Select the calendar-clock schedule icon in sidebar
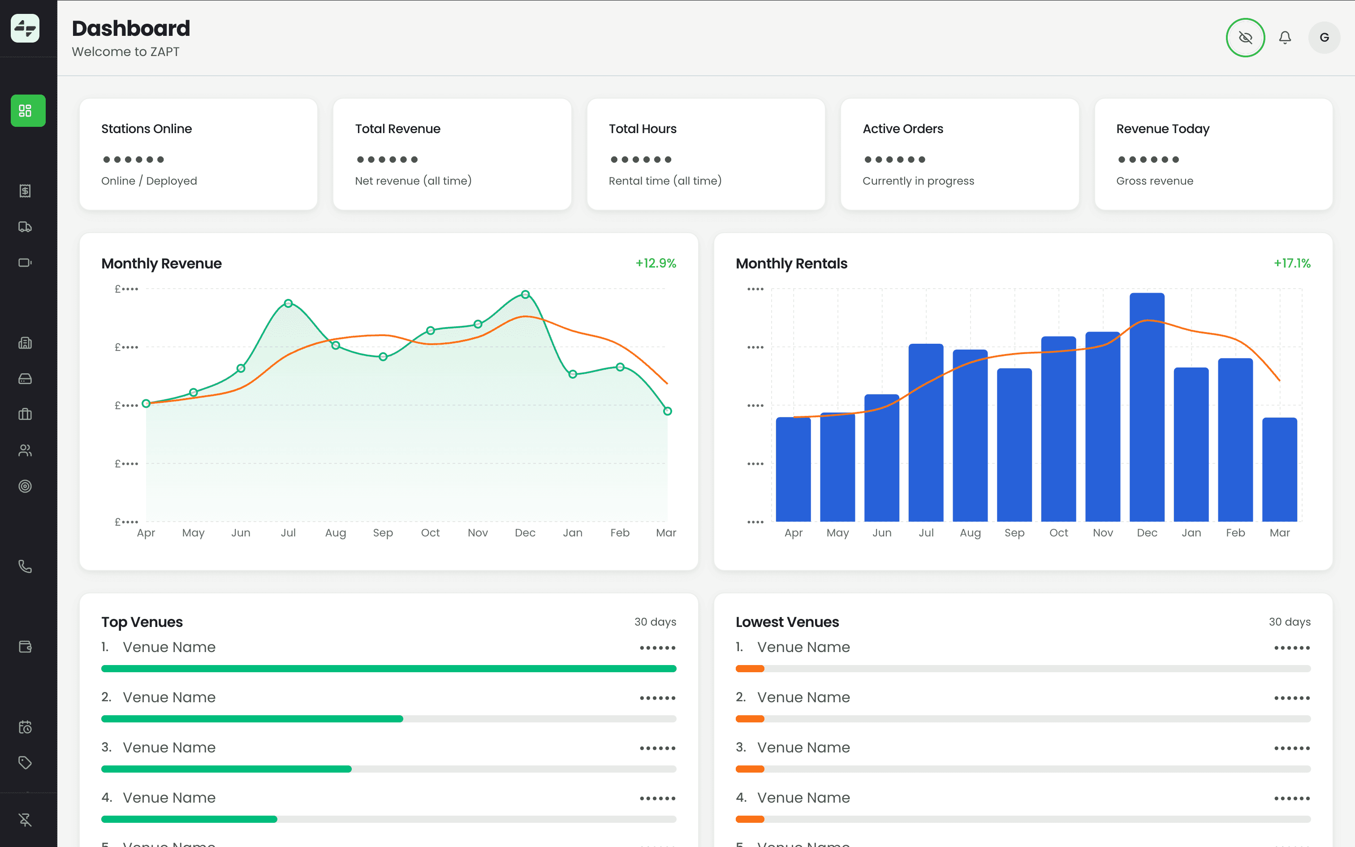The image size is (1355, 847). click(x=25, y=726)
